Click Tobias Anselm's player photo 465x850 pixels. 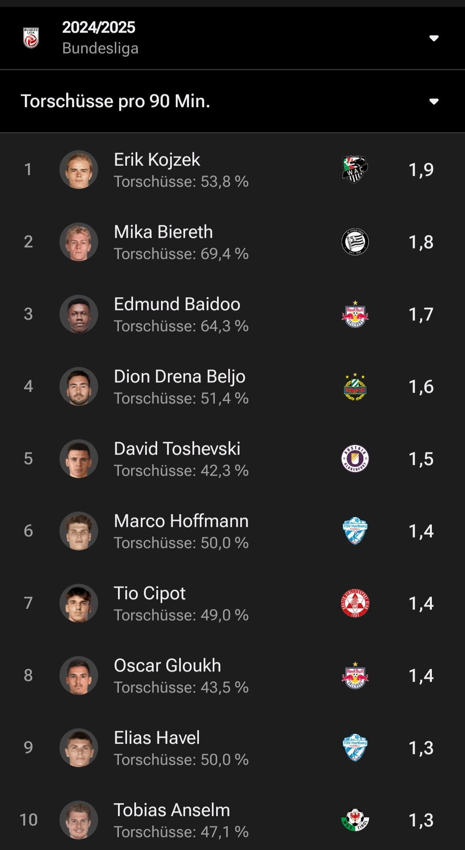pyautogui.click(x=79, y=820)
